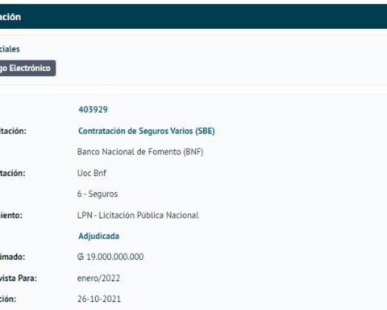The width and height of the screenshot is (387, 310).
Task: Open the 403929 ID link
Action: (x=93, y=110)
